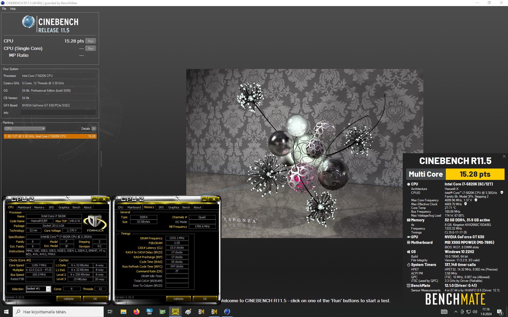Open Graphics tab in left CPU-Z window
Screen dimensions: 508x317
click(64, 207)
